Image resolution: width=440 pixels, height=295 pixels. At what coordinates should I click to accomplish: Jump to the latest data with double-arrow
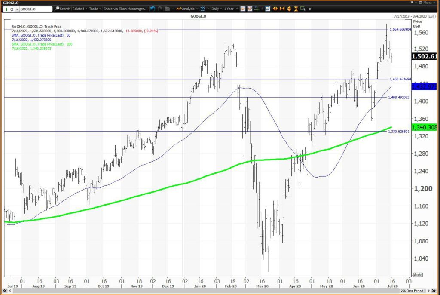[x=434, y=291]
